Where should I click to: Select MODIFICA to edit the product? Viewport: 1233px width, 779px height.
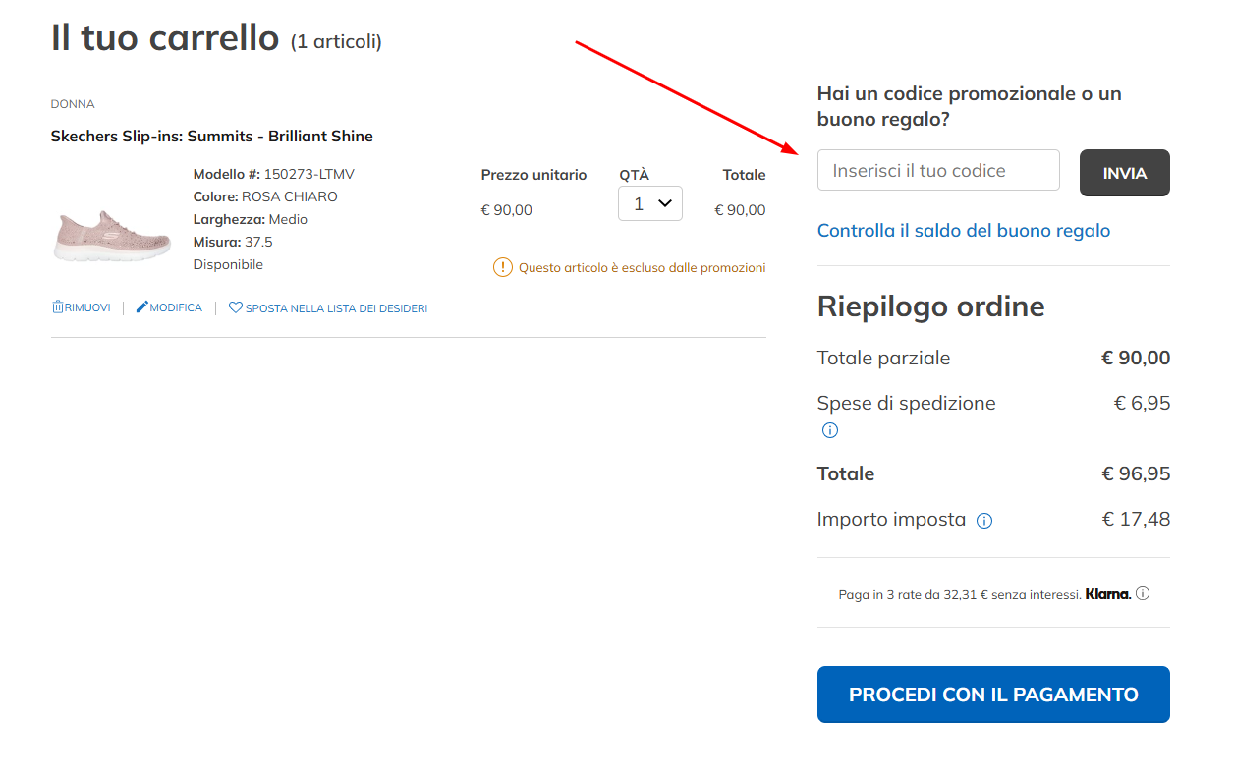177,307
